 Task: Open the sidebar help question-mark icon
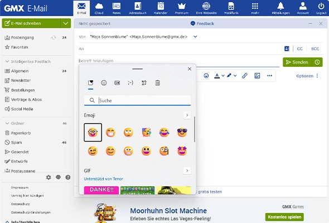pyautogui.click(x=68, y=177)
